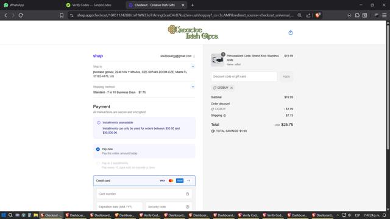Open the zoom magnifier in the address bar
390x219 pixels.
coord(299,15)
